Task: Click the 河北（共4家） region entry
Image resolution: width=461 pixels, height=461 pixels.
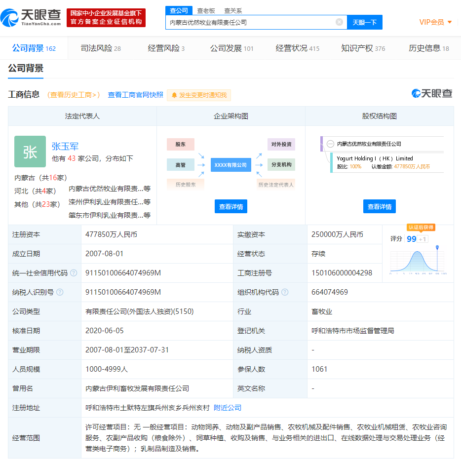Action: 35,191
